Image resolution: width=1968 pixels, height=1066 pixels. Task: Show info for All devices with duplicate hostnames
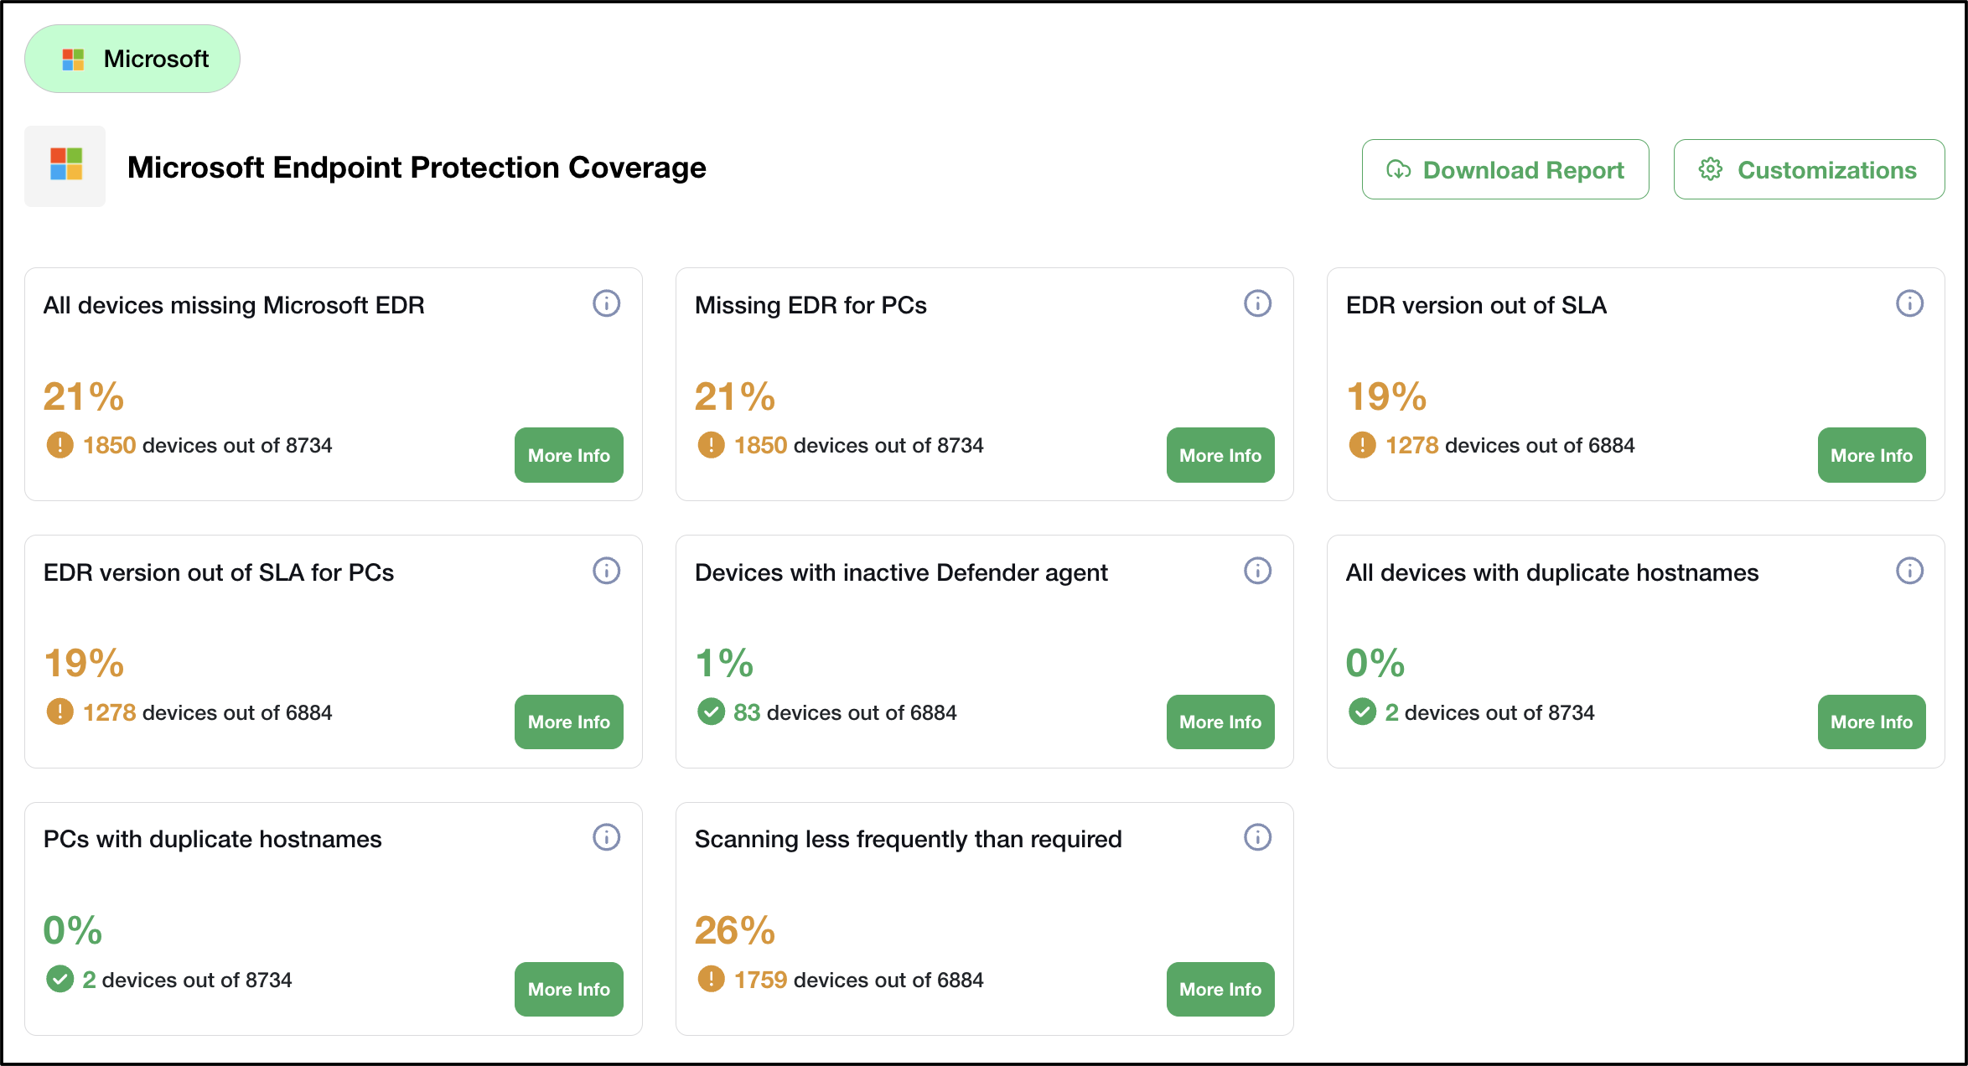pos(1909,571)
